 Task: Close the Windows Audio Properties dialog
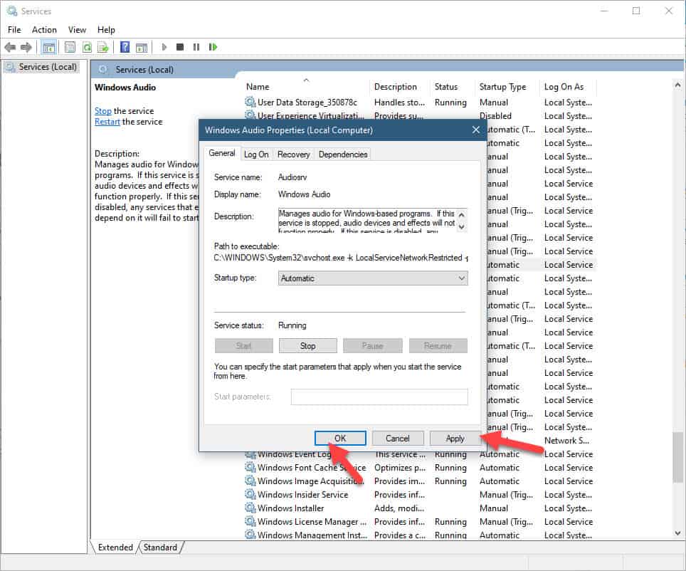point(476,130)
